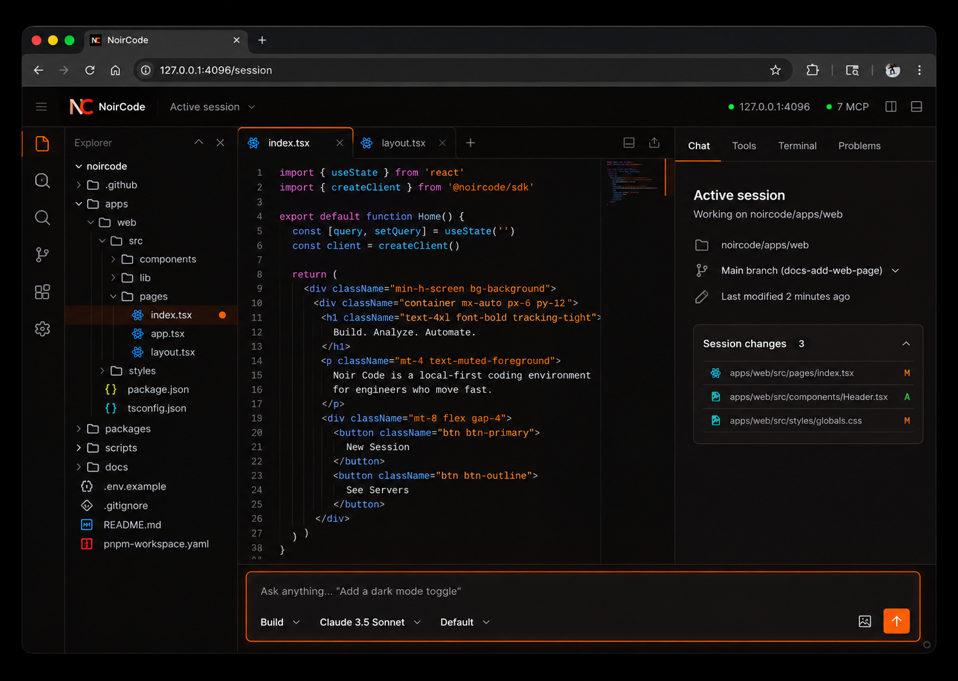Close the Explorer panel
The image size is (958, 681).
point(220,143)
